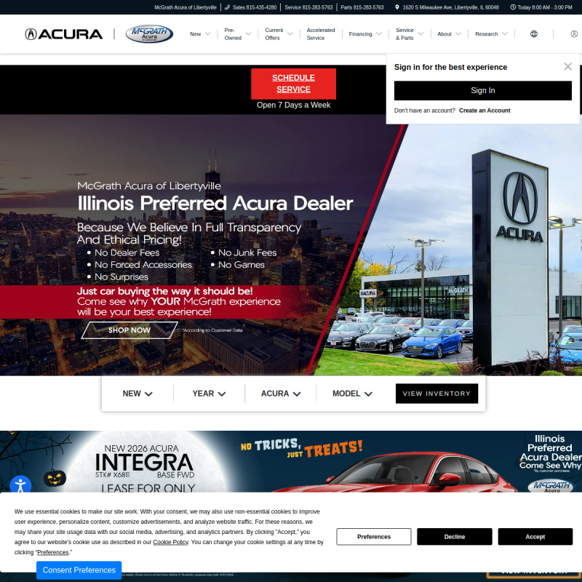Screen dimensions: 582x582
Task: Close the sign-in popup with X
Action: point(567,66)
